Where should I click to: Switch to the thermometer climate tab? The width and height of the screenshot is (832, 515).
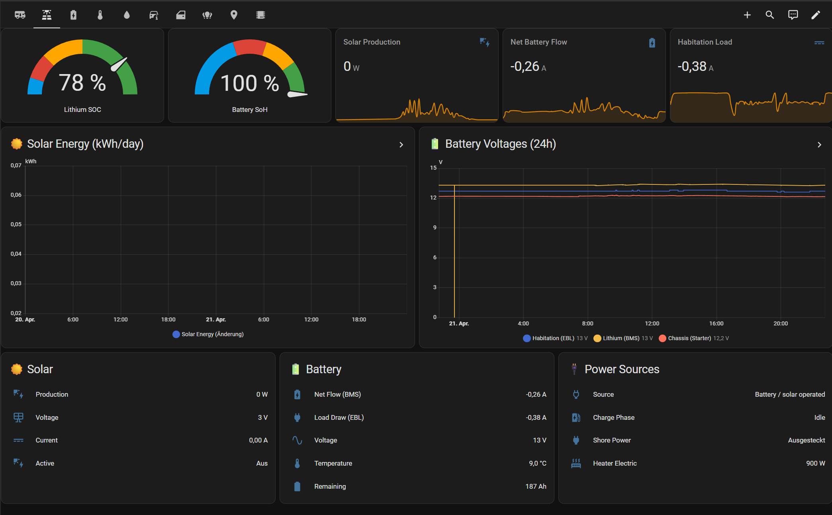100,15
